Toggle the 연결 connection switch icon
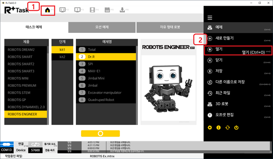 [35, 144]
